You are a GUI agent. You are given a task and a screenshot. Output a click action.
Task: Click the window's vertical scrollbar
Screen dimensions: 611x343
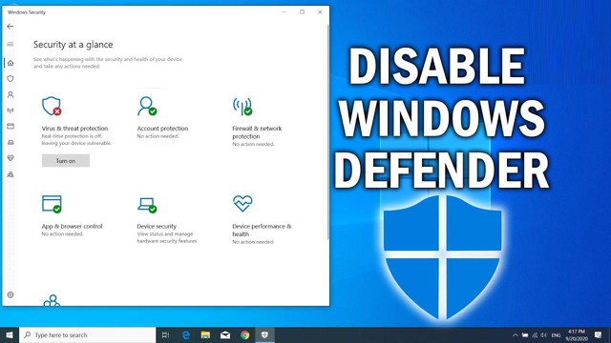tap(328, 132)
